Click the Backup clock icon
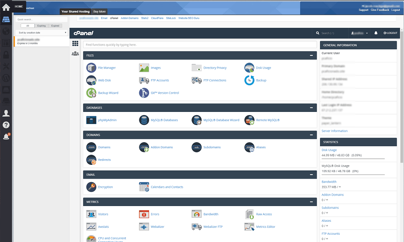404x242 pixels. pyautogui.click(x=249, y=80)
